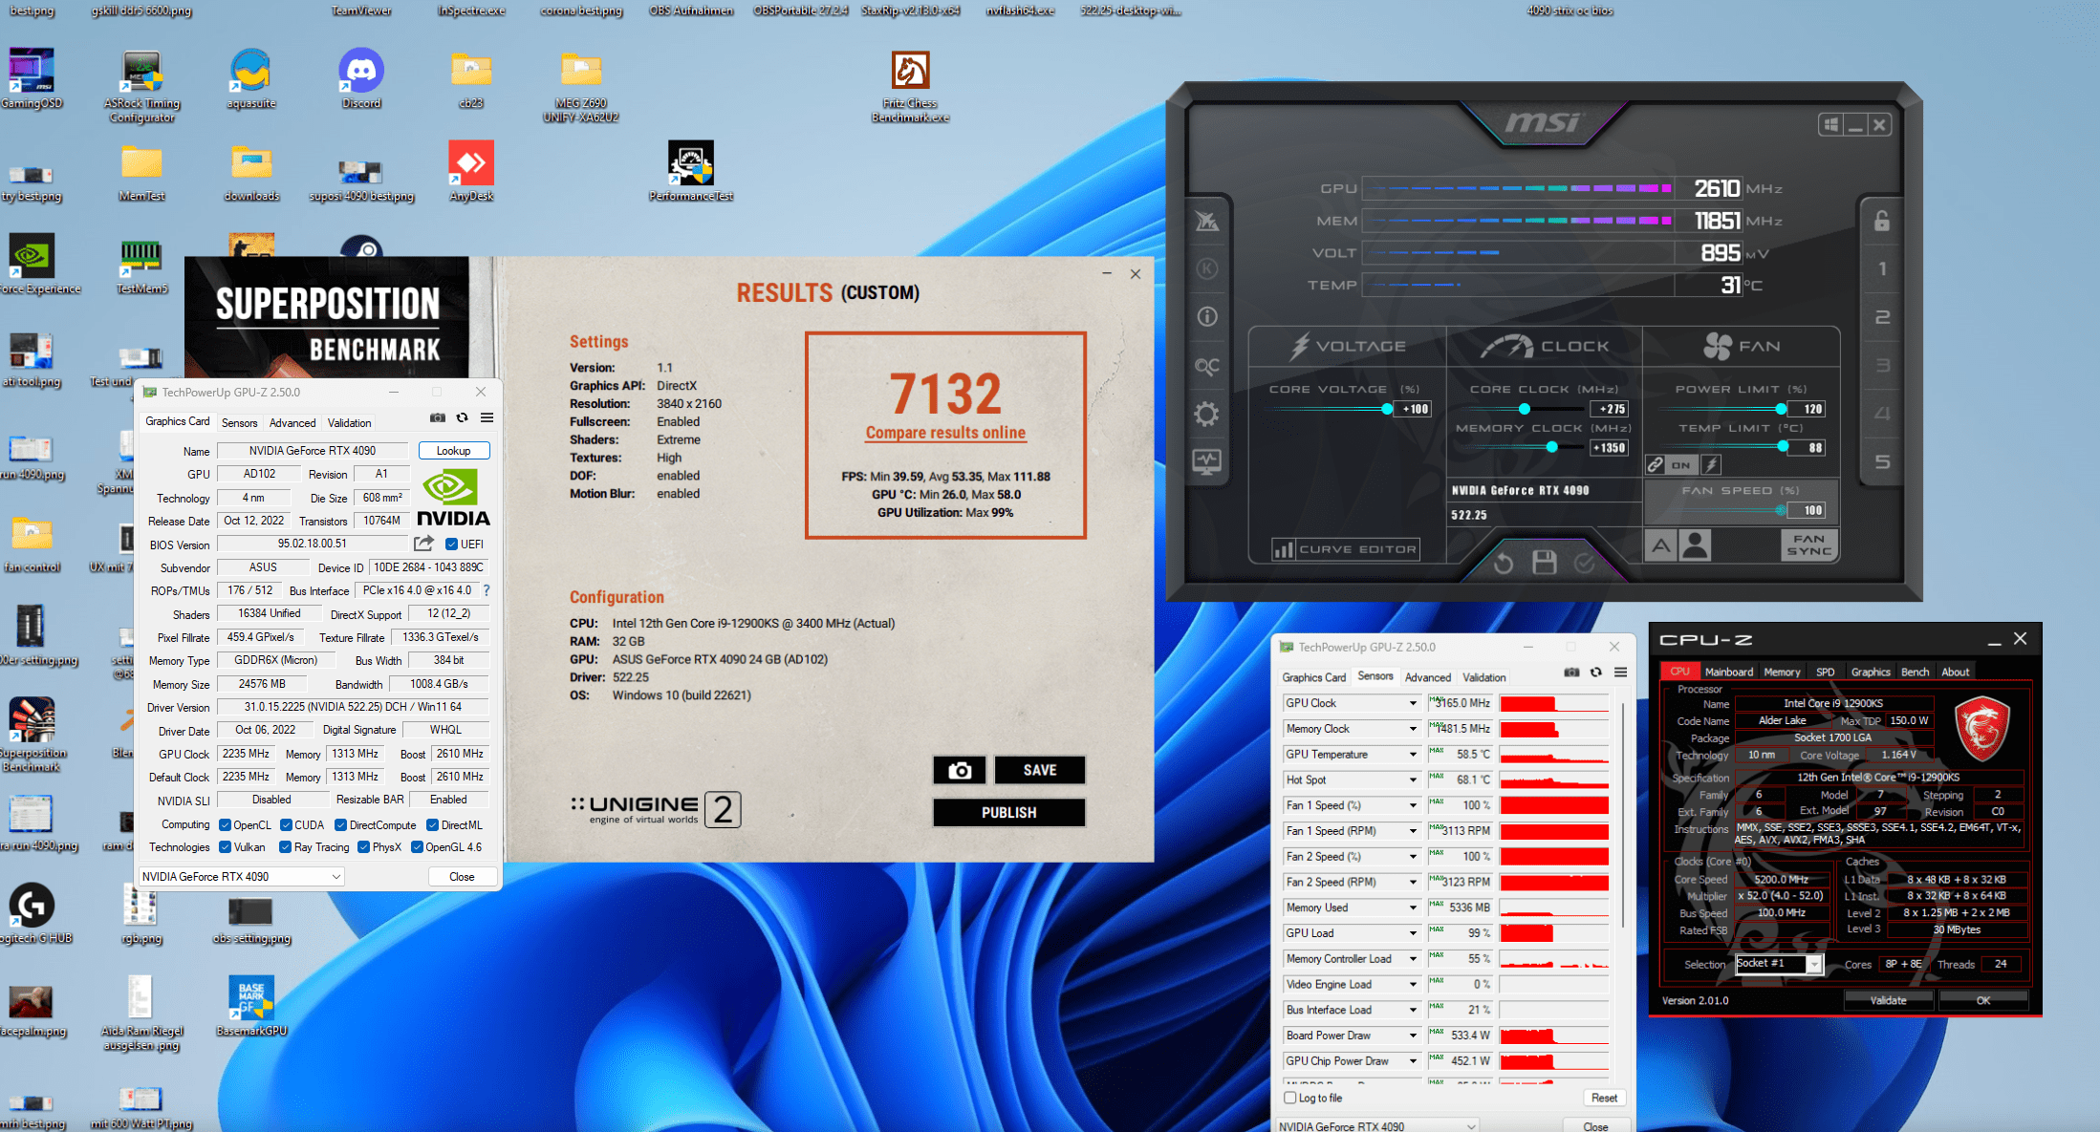The image size is (2100, 1132).
Task: Toggle UEFI checkbox in GPU-Z
Action: tap(451, 545)
